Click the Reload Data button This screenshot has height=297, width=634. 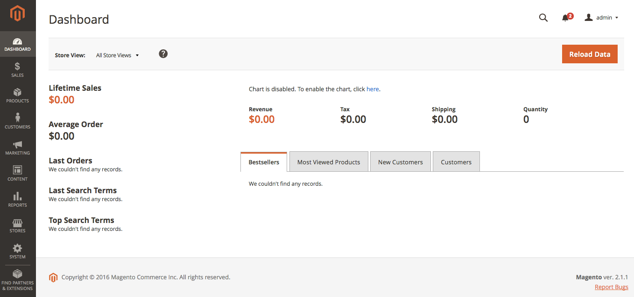[590, 54]
